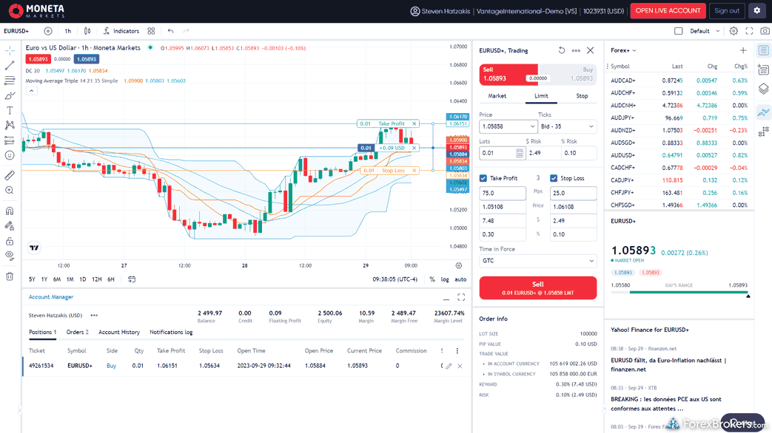Image resolution: width=772 pixels, height=433 pixels.
Task: Open the Notifications log tab
Action: [171, 333]
